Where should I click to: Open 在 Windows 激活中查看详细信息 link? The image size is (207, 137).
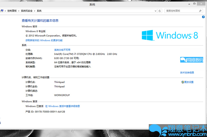pyautogui.click(x=62, y=106)
